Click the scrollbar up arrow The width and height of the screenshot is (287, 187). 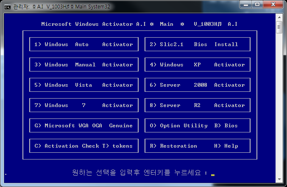[x=279, y=17]
